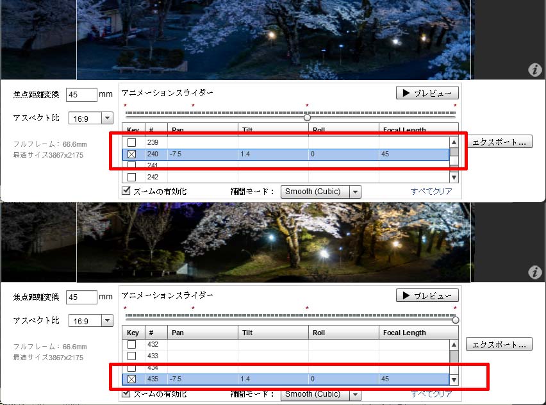Click scroll-down arrow of the frame 239–242 list
The image size is (546, 405).
click(x=454, y=178)
